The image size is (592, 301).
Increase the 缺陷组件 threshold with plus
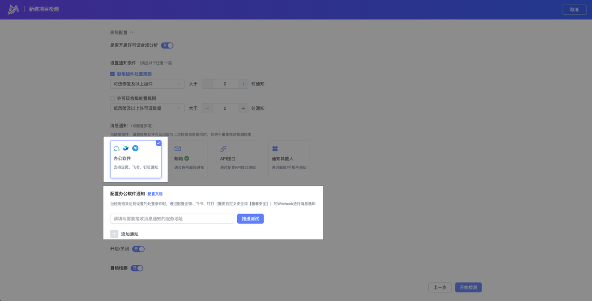pyautogui.click(x=243, y=84)
